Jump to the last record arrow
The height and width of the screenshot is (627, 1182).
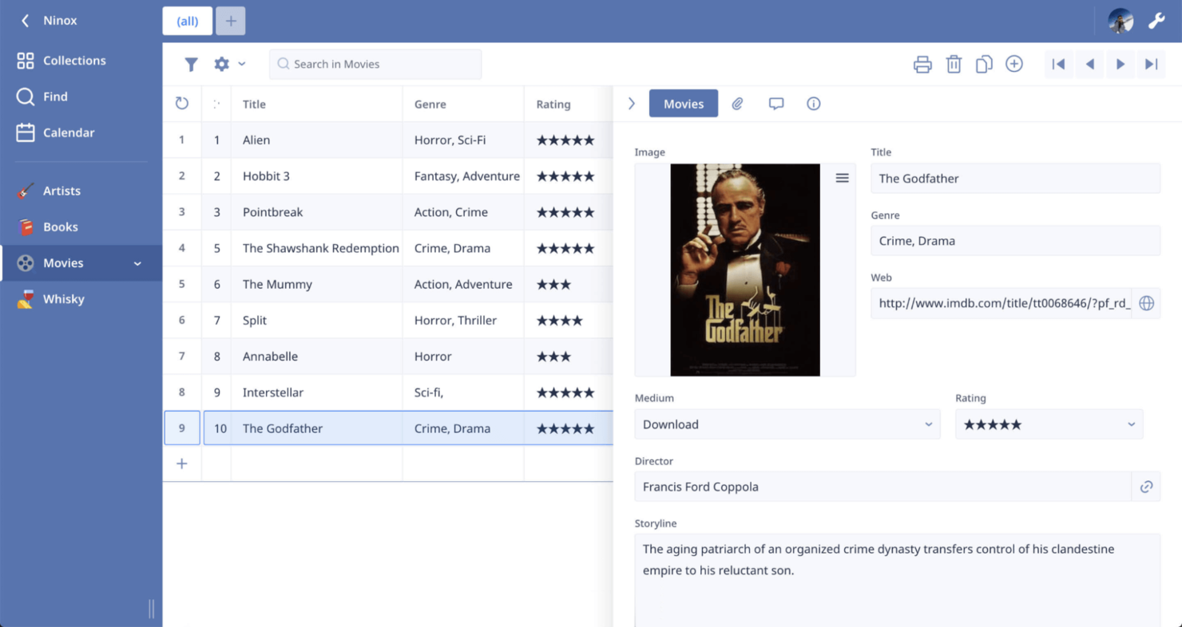tap(1151, 65)
